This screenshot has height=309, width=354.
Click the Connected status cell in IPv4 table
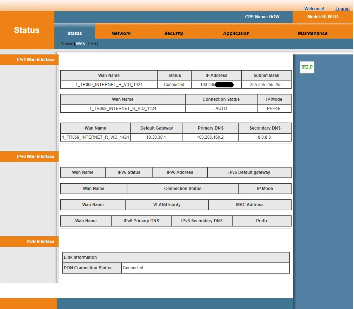point(174,85)
